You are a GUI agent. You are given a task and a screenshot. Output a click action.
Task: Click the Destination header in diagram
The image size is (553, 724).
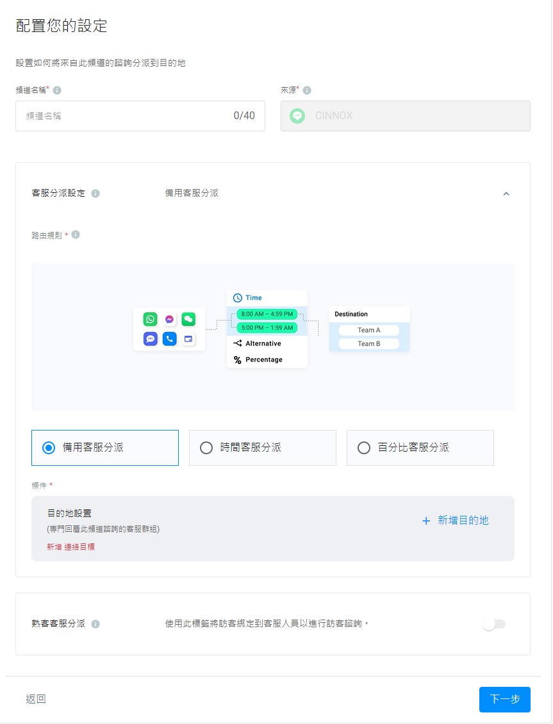(351, 314)
